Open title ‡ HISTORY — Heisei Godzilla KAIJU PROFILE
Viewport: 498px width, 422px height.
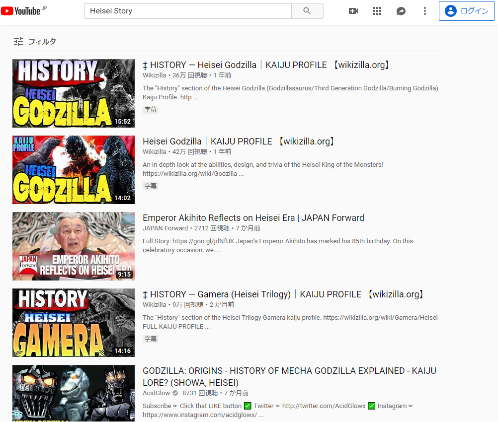point(266,65)
